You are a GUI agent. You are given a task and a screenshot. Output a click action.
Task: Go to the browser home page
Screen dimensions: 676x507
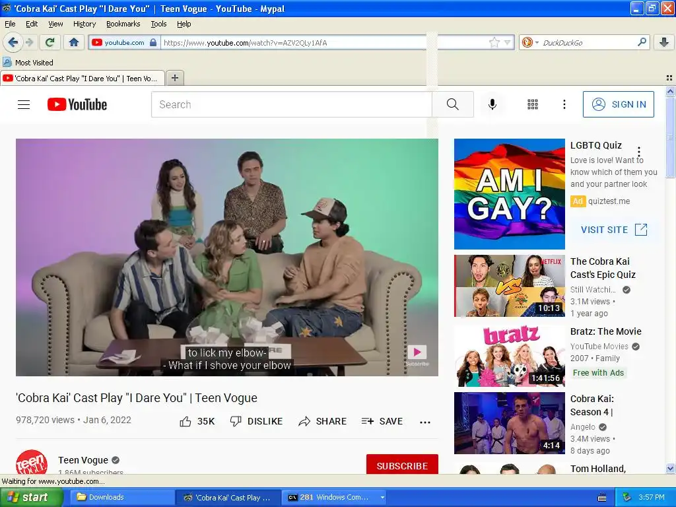point(74,42)
